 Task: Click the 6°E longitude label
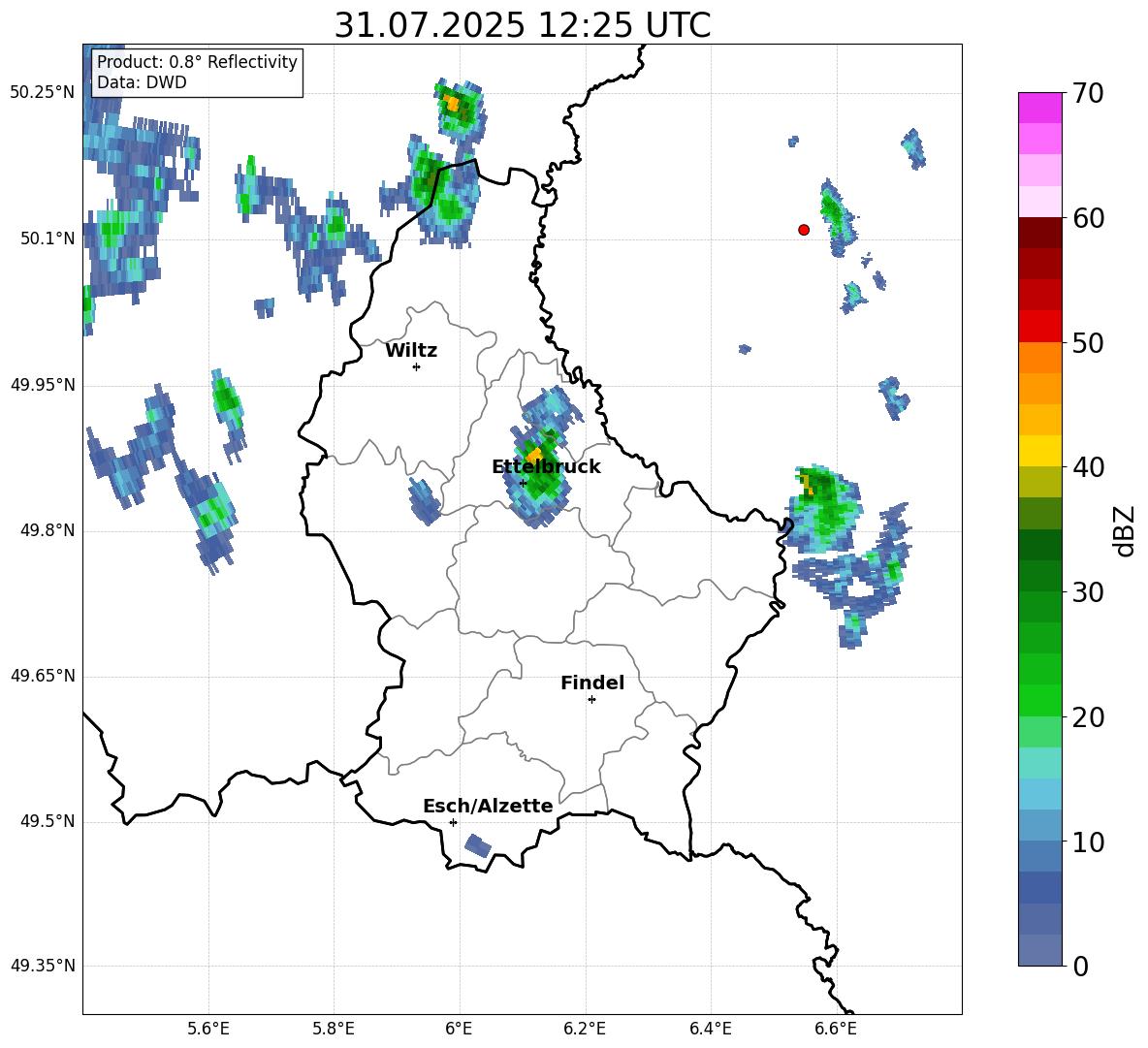(x=459, y=1030)
